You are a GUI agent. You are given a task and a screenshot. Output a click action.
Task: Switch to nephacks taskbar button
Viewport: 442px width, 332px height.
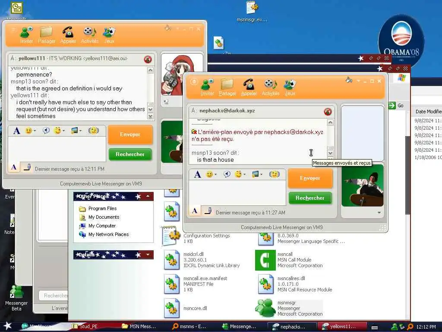(292, 327)
